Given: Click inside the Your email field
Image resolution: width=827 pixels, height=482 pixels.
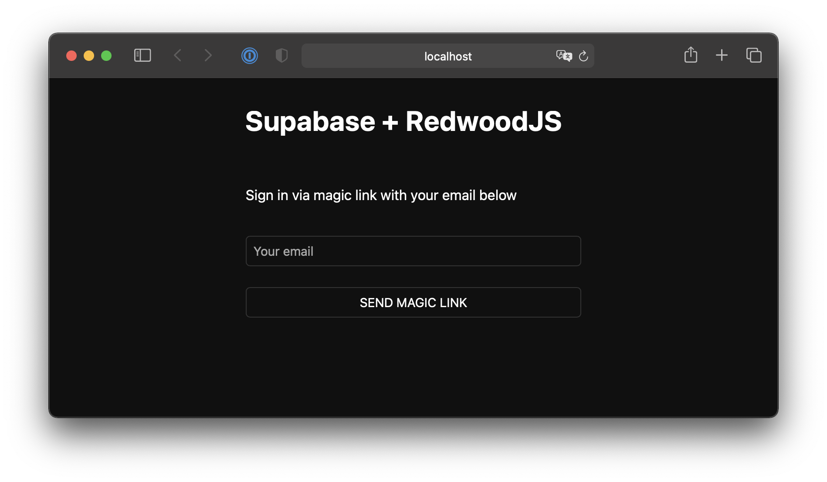Looking at the screenshot, I should (x=413, y=251).
